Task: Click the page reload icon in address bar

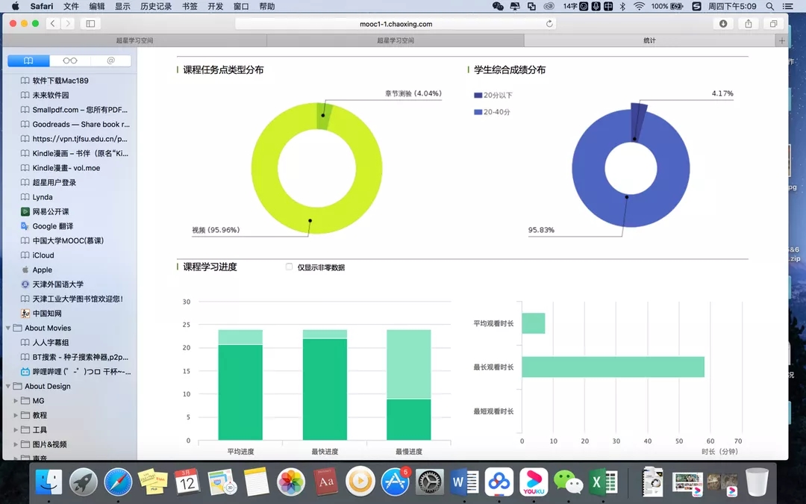Action: [550, 24]
